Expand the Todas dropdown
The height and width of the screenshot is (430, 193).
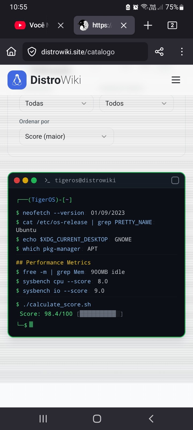[x=56, y=103]
